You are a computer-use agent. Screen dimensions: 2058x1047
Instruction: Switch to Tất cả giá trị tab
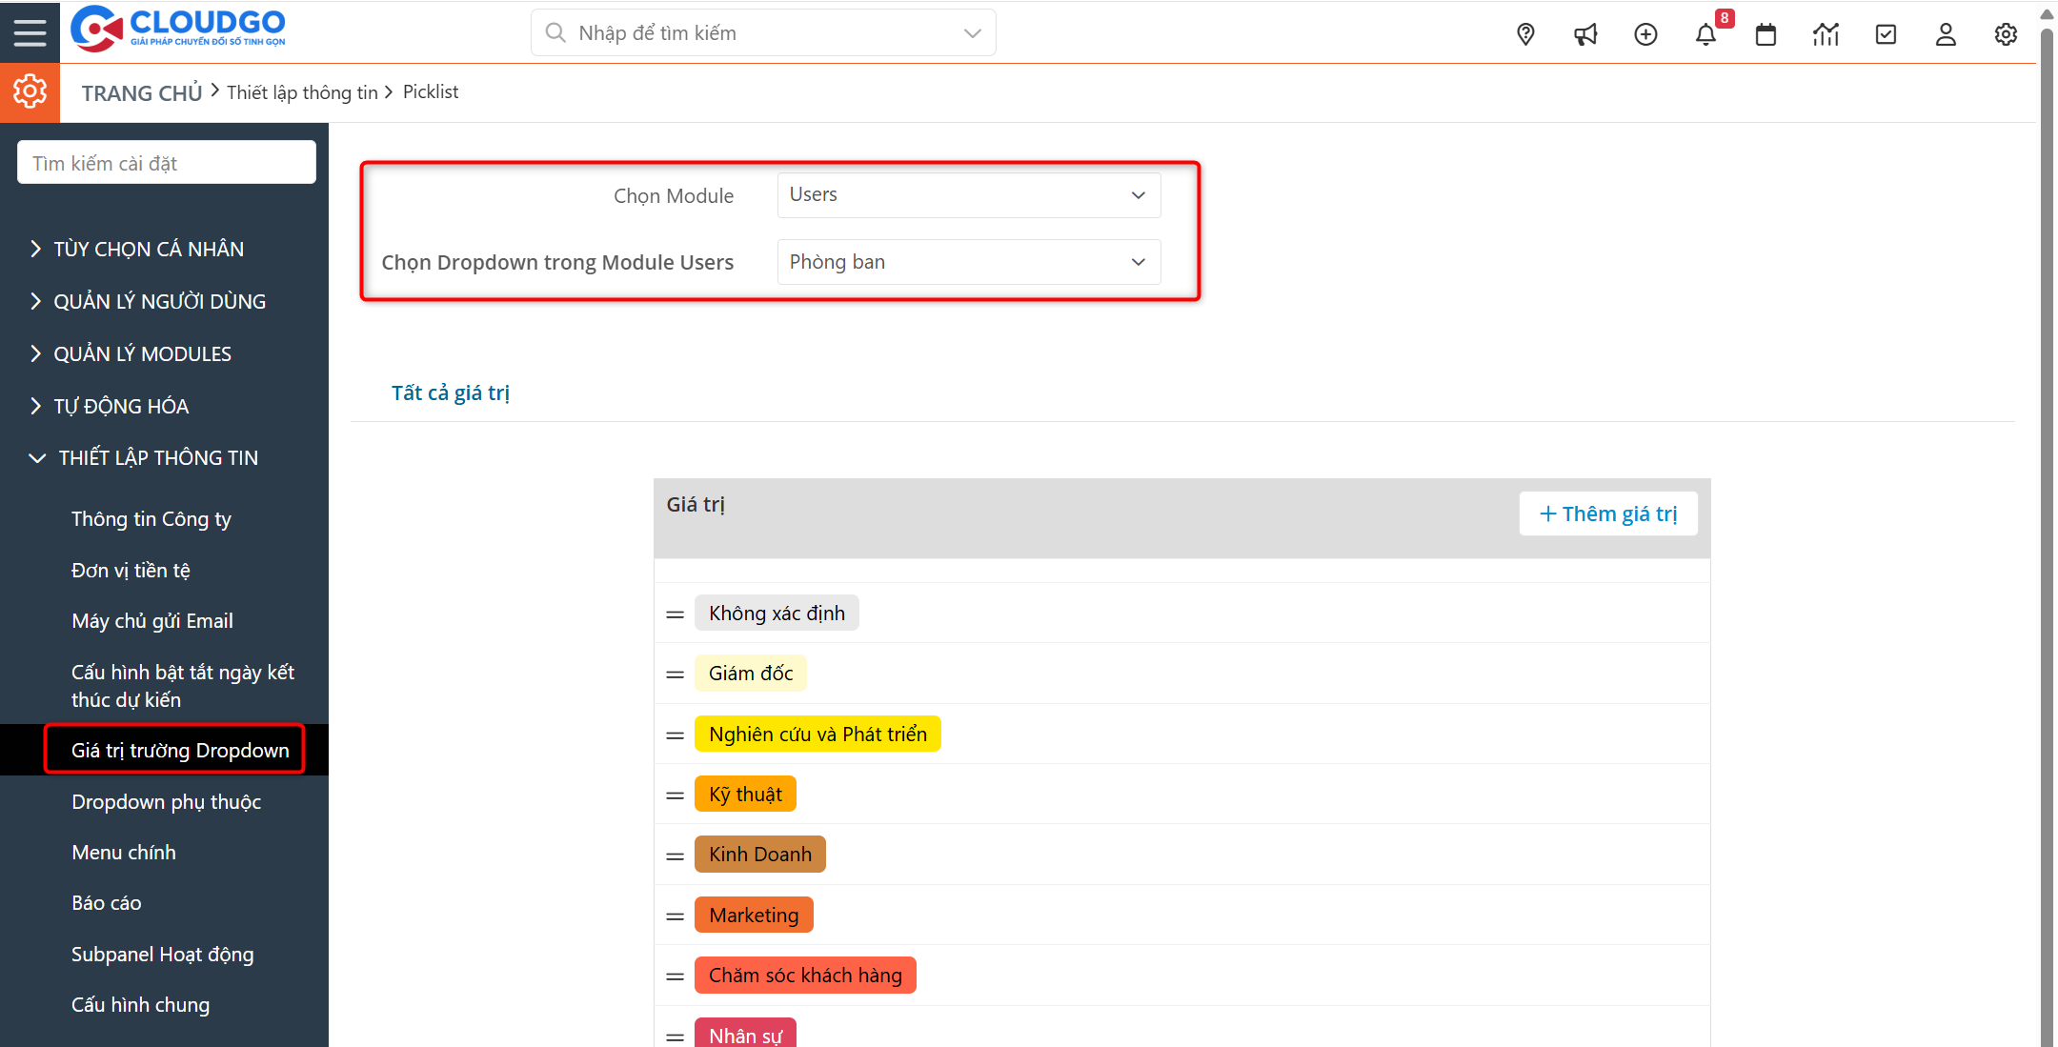[451, 393]
